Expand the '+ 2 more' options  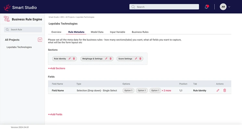coord(167,91)
